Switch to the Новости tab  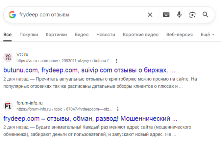click(106, 35)
